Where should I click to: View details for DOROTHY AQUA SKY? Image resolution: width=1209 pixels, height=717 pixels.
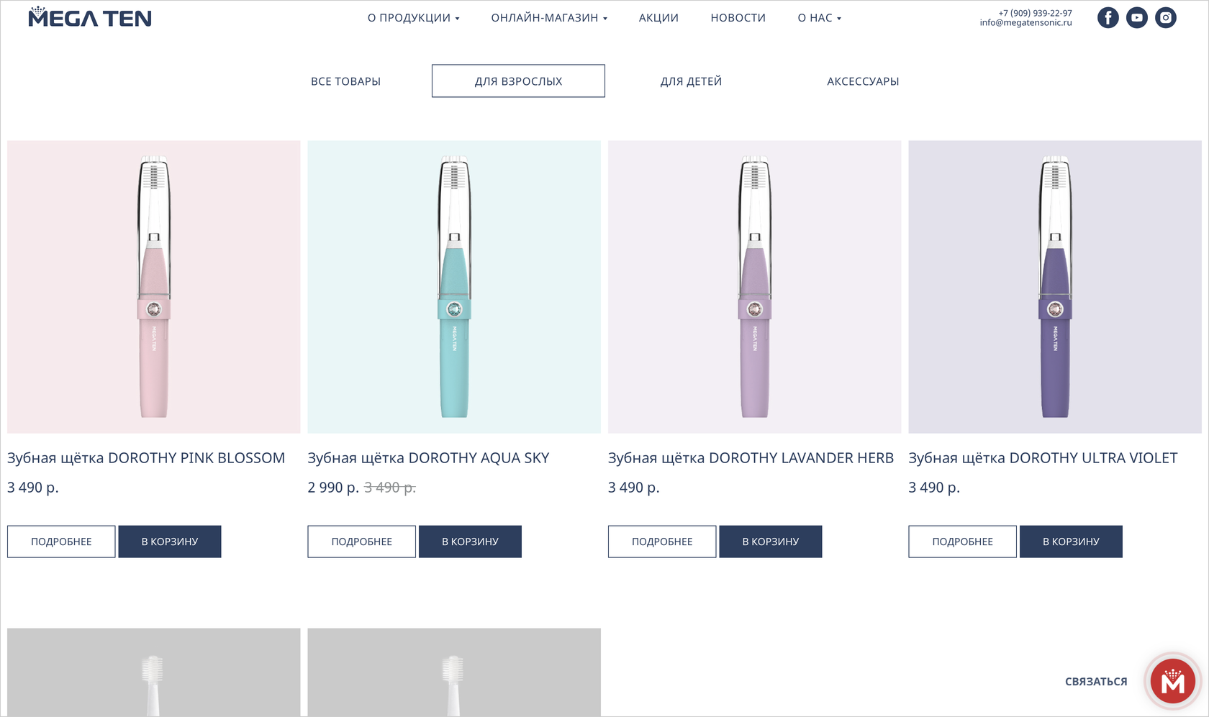361,542
